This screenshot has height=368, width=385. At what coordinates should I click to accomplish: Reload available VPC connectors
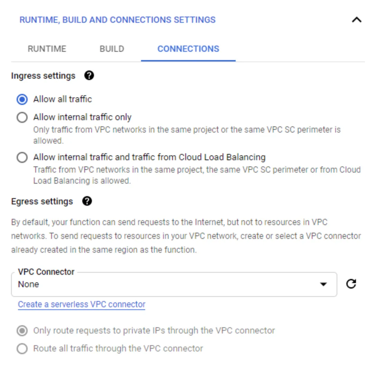point(352,284)
